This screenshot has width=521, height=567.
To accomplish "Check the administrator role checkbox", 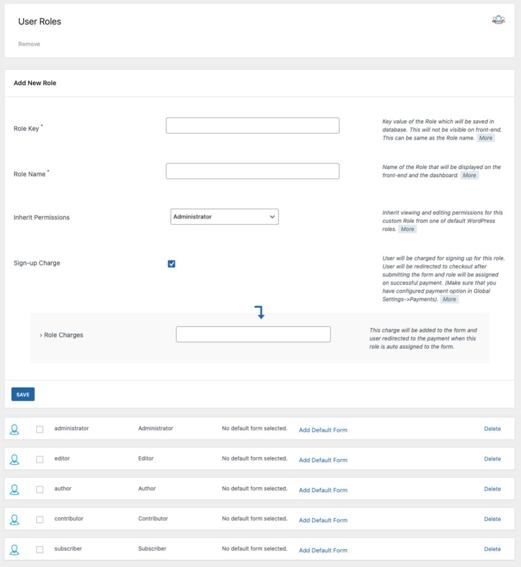I will (39, 428).
